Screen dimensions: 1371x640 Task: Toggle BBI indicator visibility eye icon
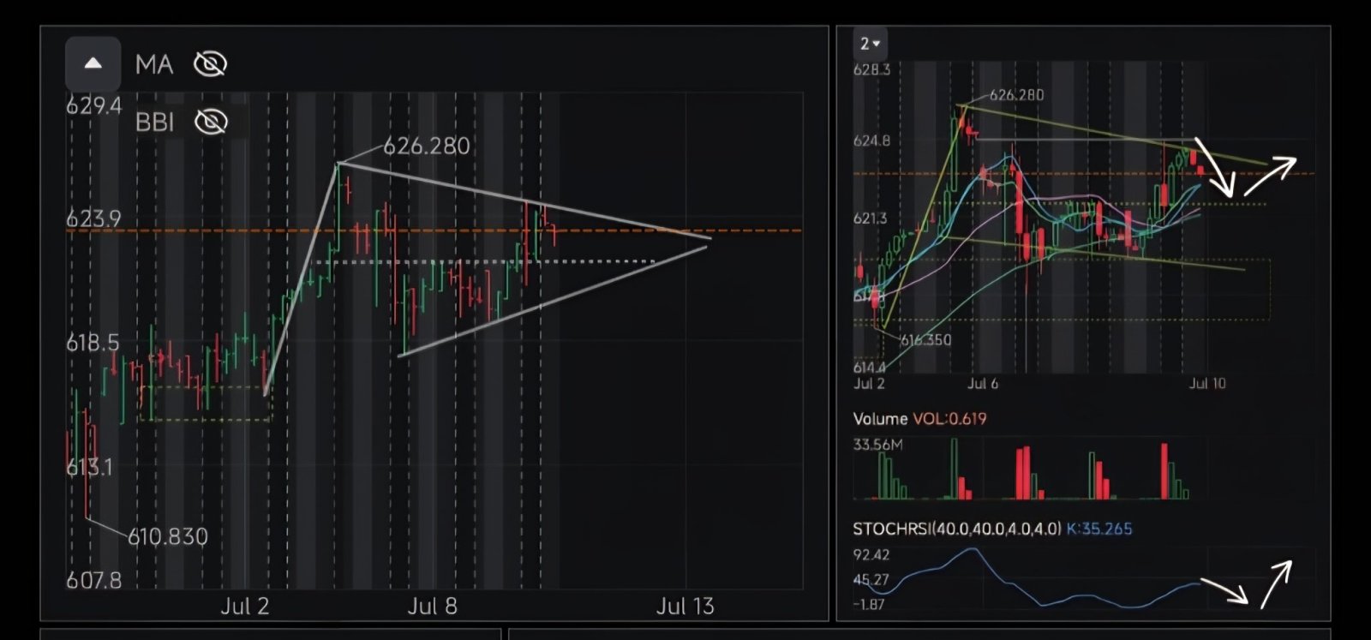211,122
